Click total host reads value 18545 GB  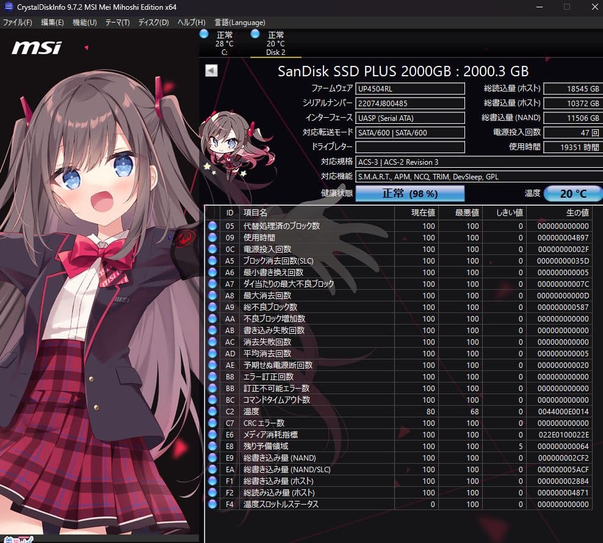click(573, 89)
